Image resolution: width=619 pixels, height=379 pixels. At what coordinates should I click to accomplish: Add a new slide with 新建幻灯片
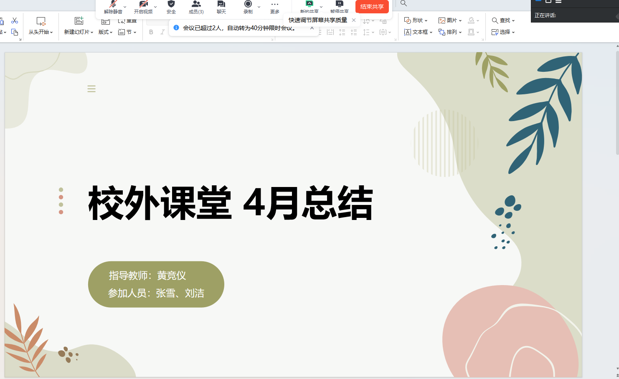[x=79, y=25]
